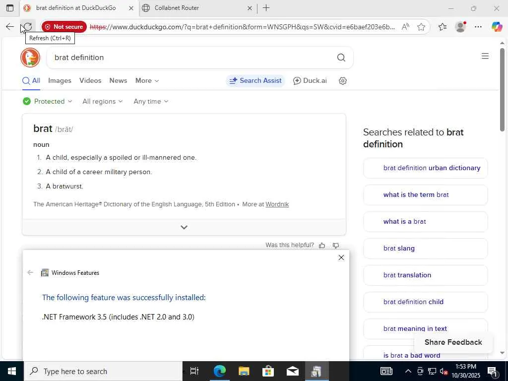The width and height of the screenshot is (508, 381).
Task: Open the Any time filter dropdown
Action: (151, 101)
